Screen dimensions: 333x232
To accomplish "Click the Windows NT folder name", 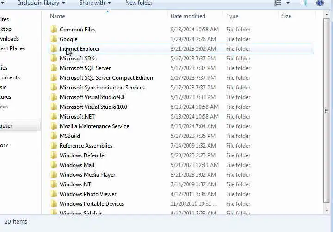I will coord(75,184).
